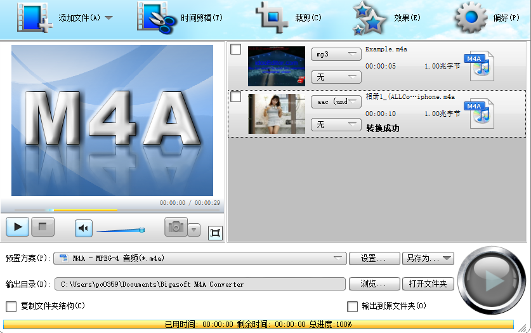531x333 pixels.
Task: Select the Crop (裁剪) tool icon
Action: 273,18
